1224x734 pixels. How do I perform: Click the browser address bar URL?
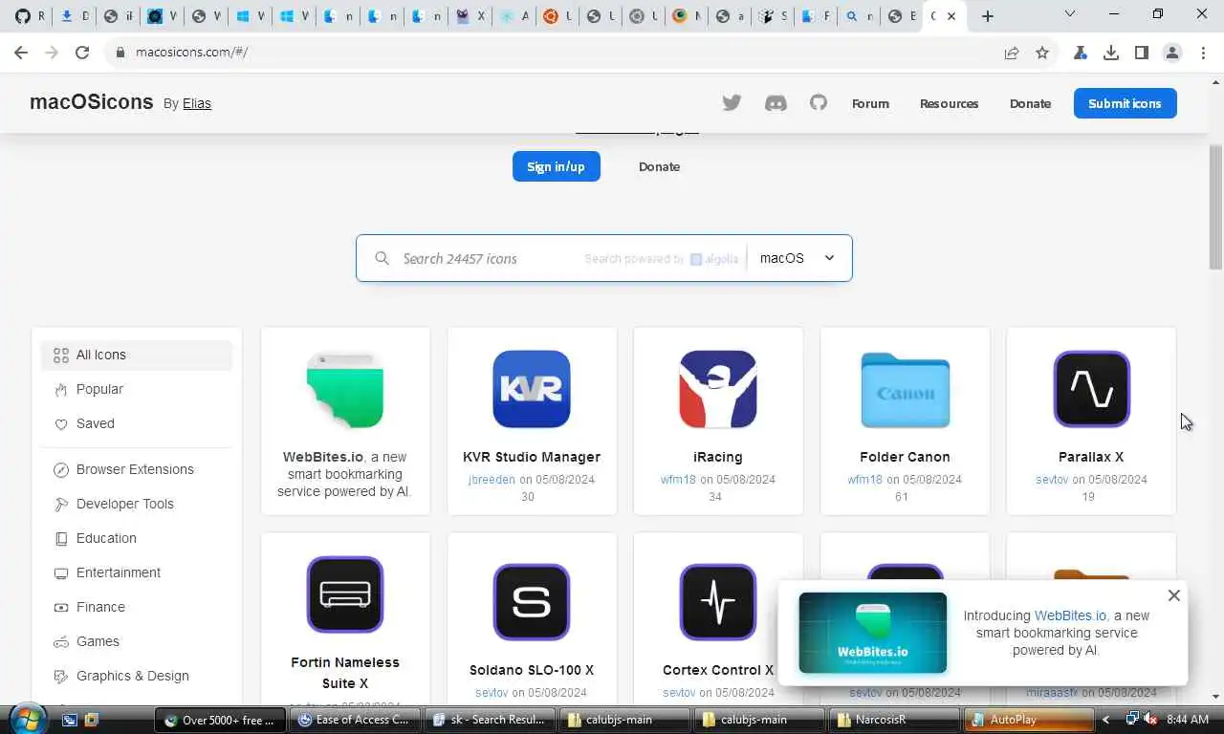[x=191, y=53]
